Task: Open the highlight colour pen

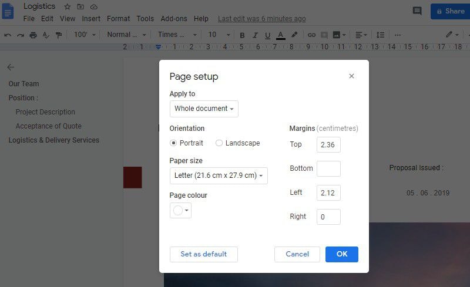Action: [x=294, y=35]
